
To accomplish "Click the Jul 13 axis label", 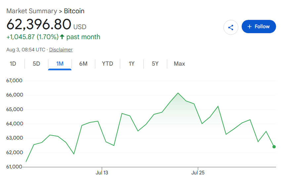I will pyautogui.click(x=102, y=172).
